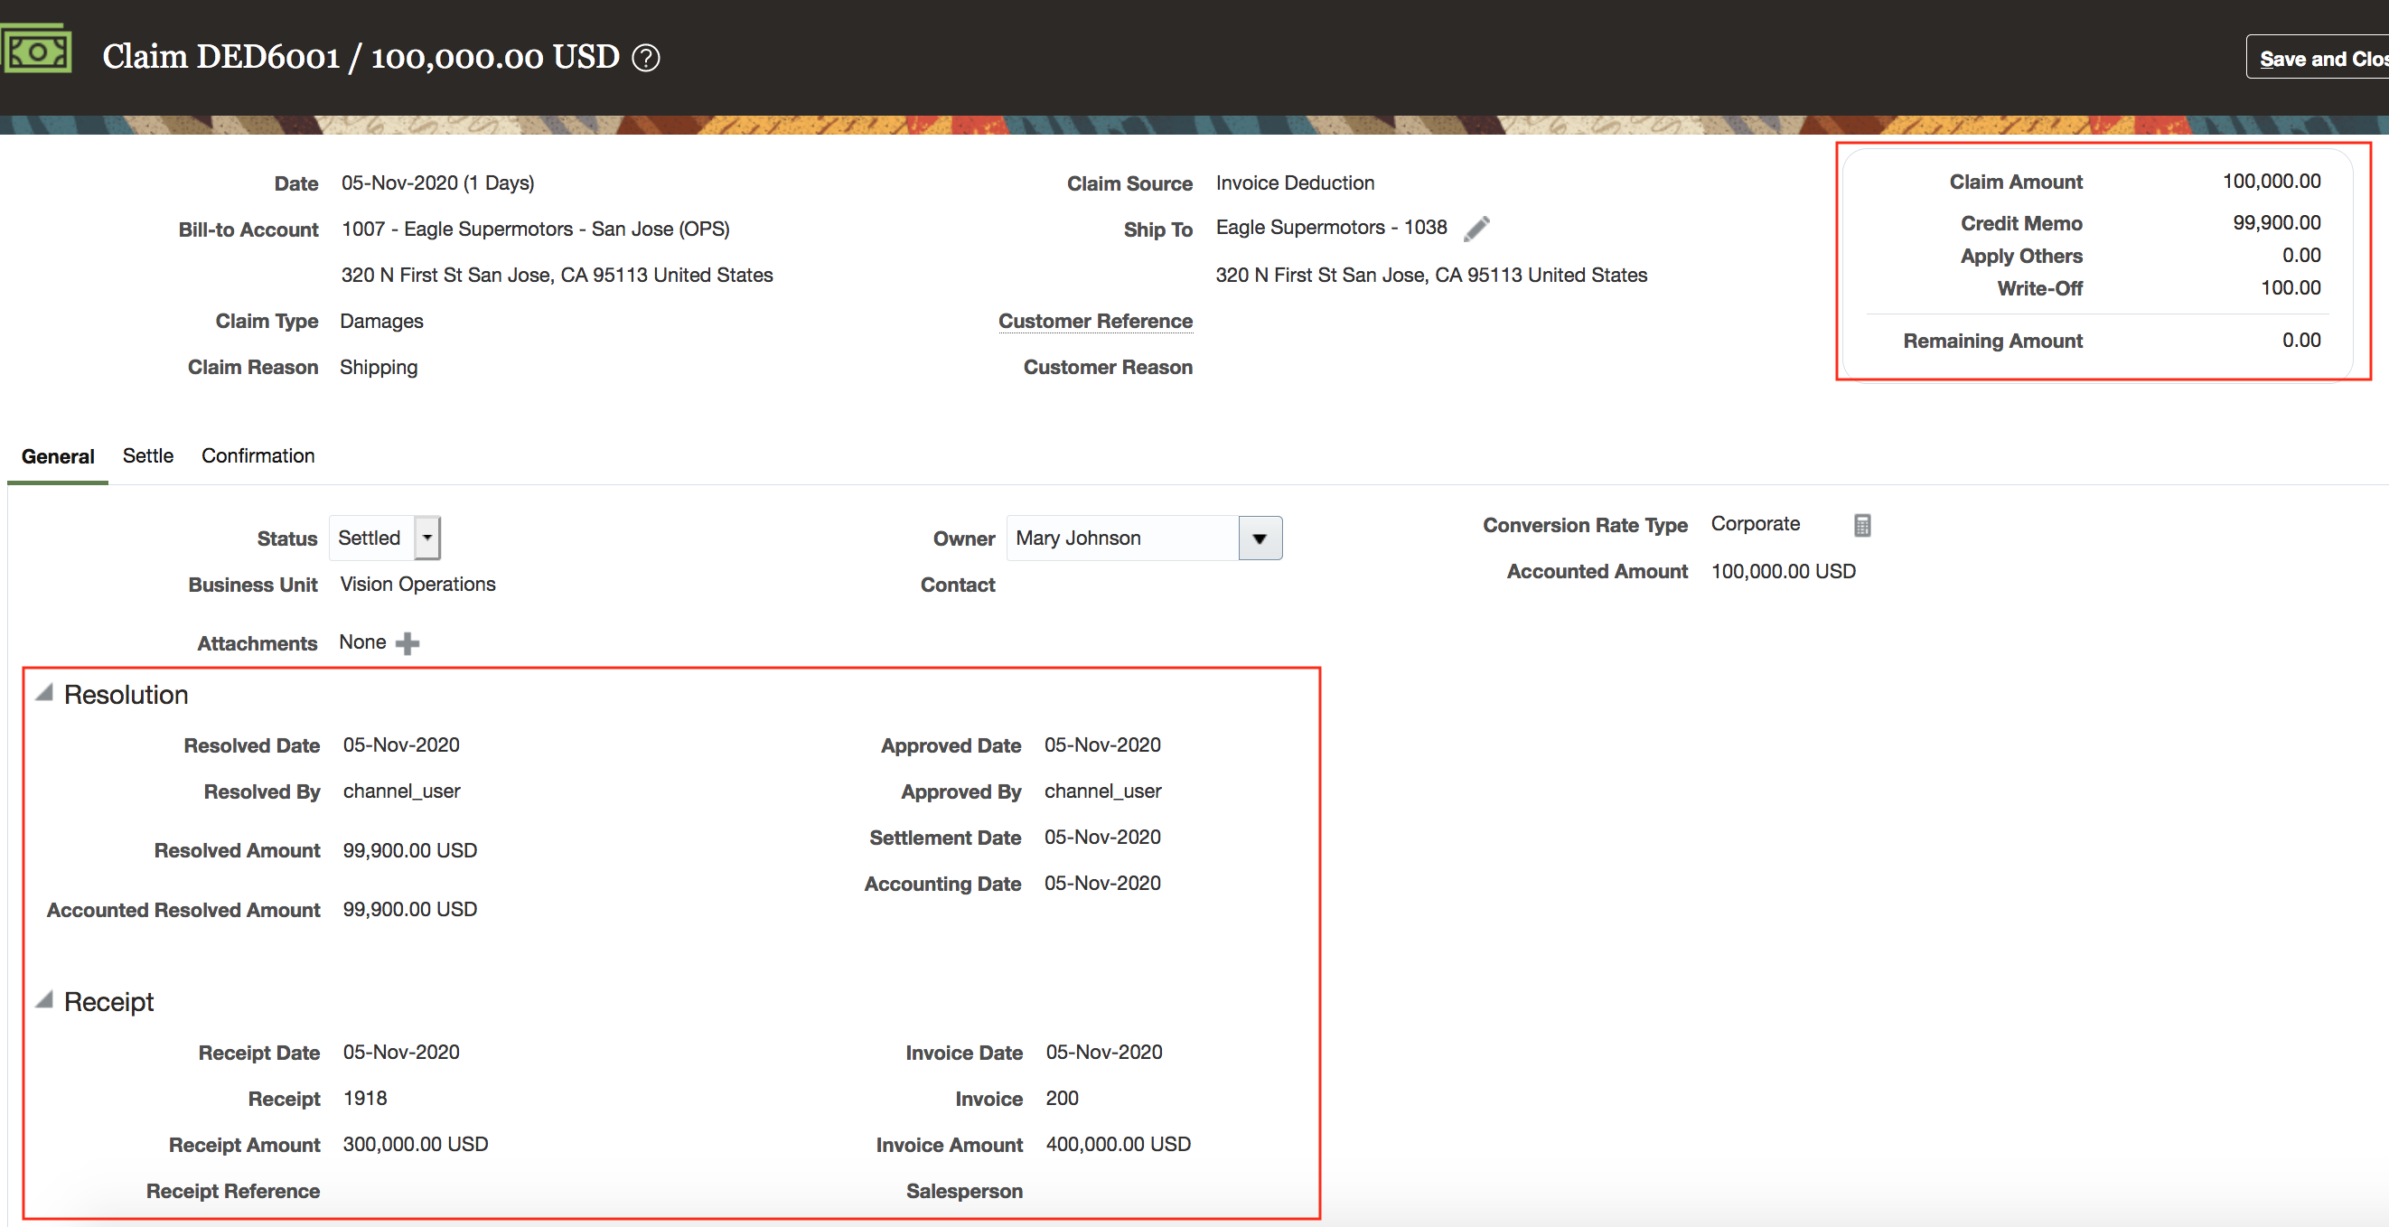Open the Owner dropdown arrow
Viewport: 2389px width, 1227px height.
pyautogui.click(x=1260, y=539)
